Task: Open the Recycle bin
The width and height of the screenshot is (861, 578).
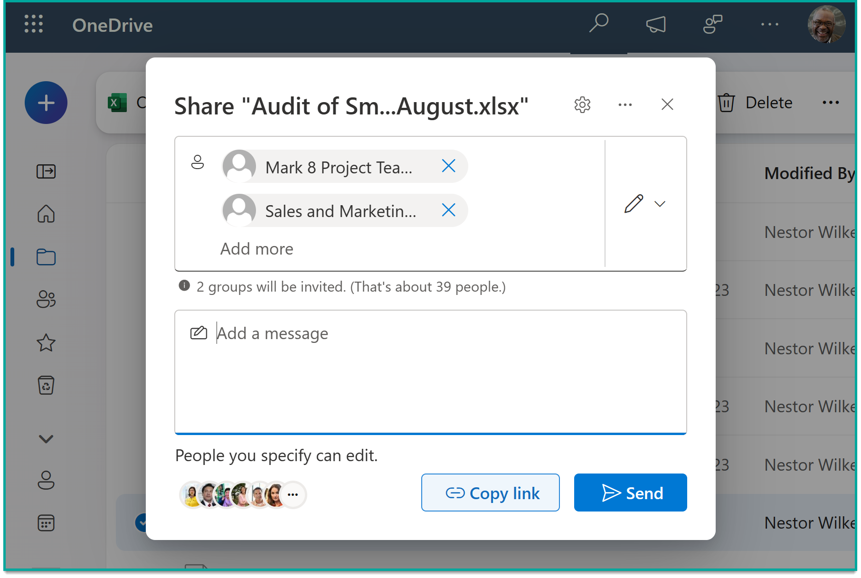Action: (x=45, y=385)
